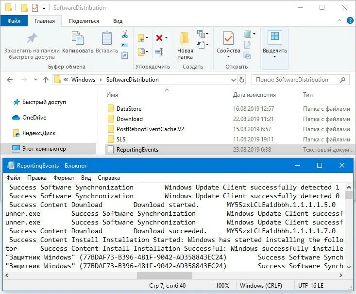
Task: Click Notepad horizontal scrollbar right arrow
Action: (340, 276)
